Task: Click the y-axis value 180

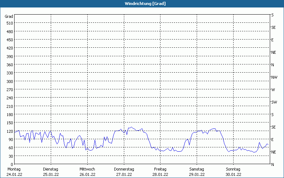Action: tap(10, 115)
